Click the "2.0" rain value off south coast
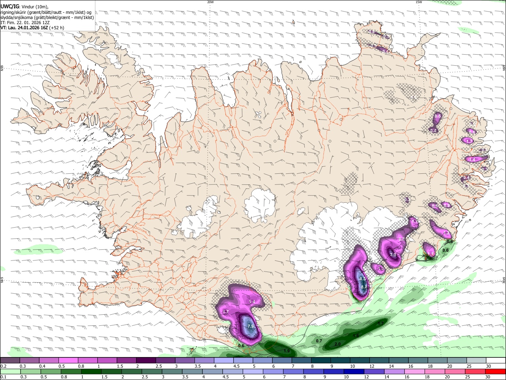506x380 pixels. [x=338, y=344]
